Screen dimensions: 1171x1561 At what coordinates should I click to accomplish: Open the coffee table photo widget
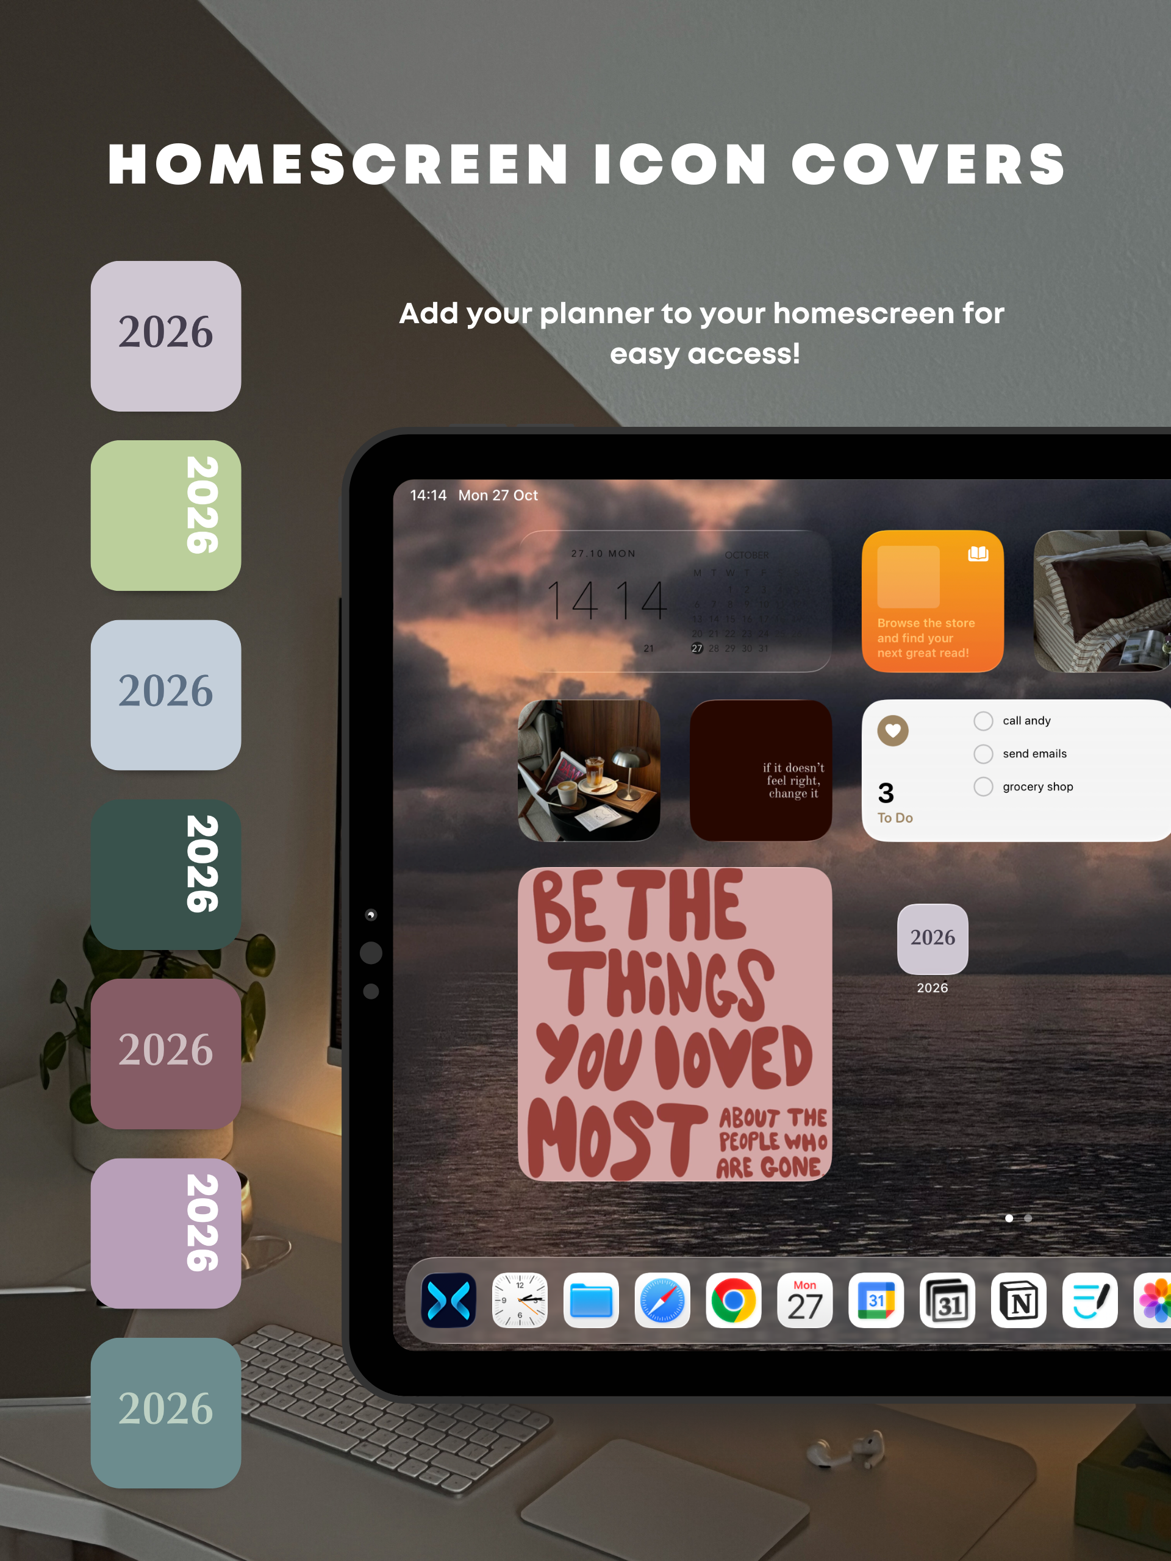click(589, 770)
